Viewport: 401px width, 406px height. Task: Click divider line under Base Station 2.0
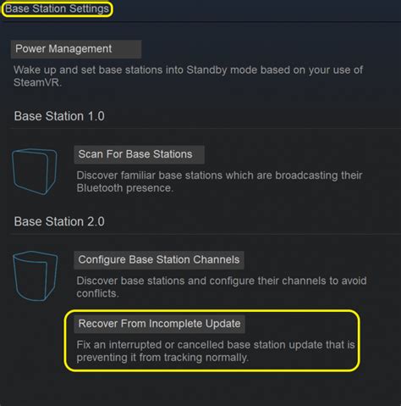[x=205, y=234]
